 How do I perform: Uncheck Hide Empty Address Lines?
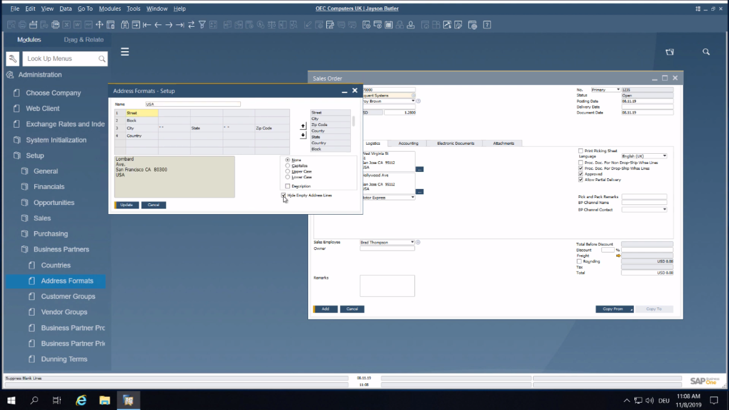pos(284,195)
